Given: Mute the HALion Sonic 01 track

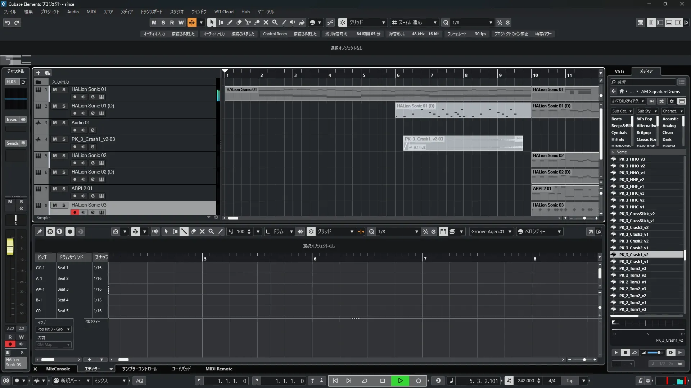Looking at the screenshot, I should pyautogui.click(x=55, y=89).
